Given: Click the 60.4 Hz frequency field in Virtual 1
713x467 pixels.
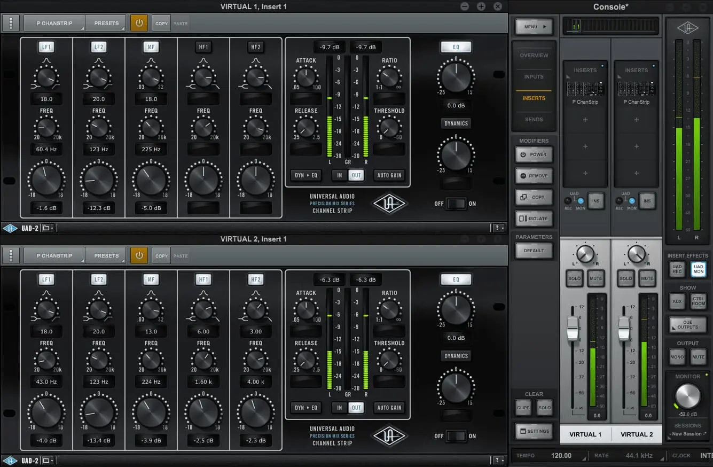Looking at the screenshot, I should point(46,149).
